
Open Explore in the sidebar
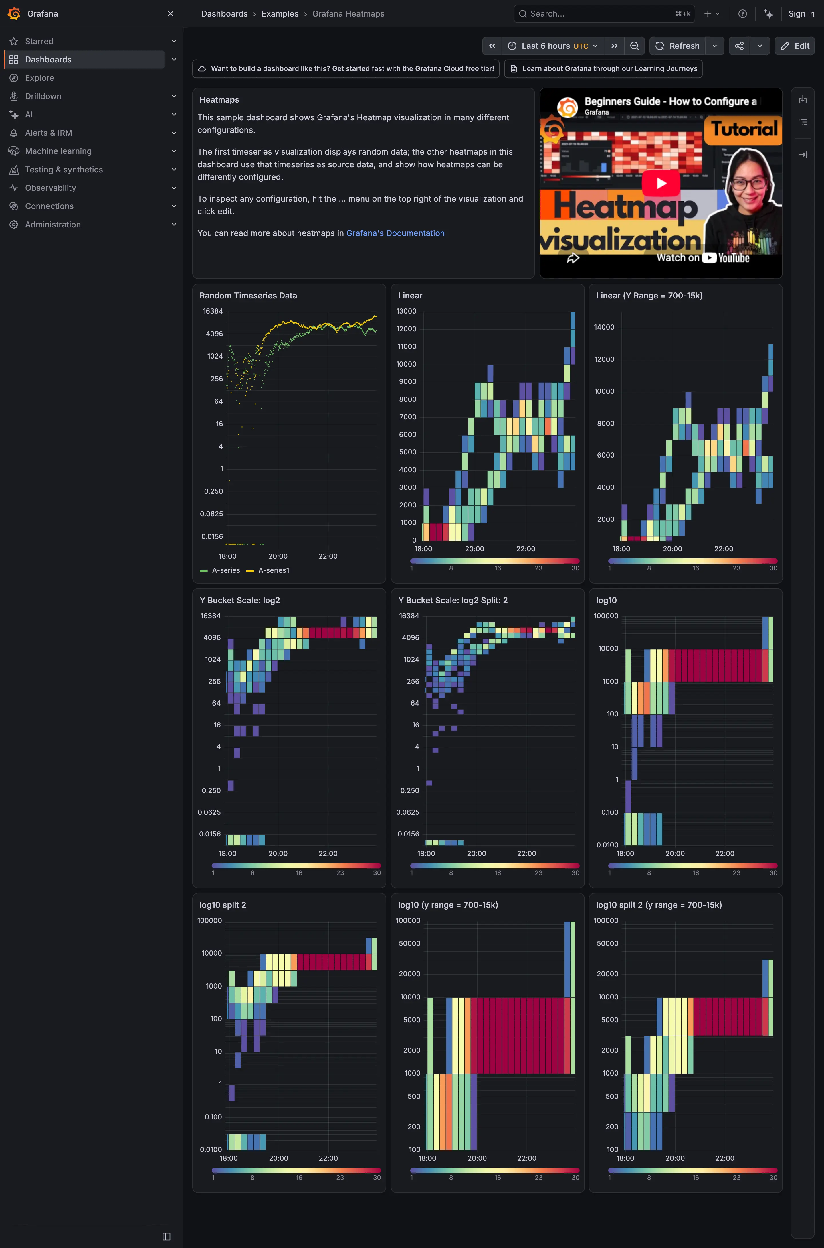coord(39,78)
